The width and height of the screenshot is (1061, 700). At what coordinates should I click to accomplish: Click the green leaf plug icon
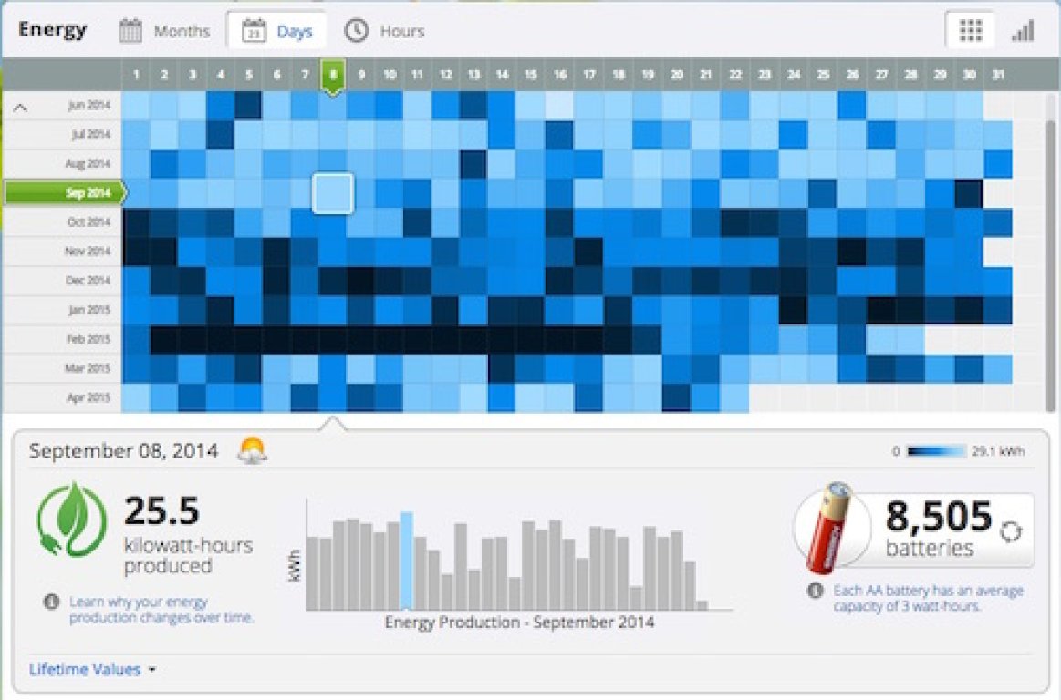[x=71, y=520]
